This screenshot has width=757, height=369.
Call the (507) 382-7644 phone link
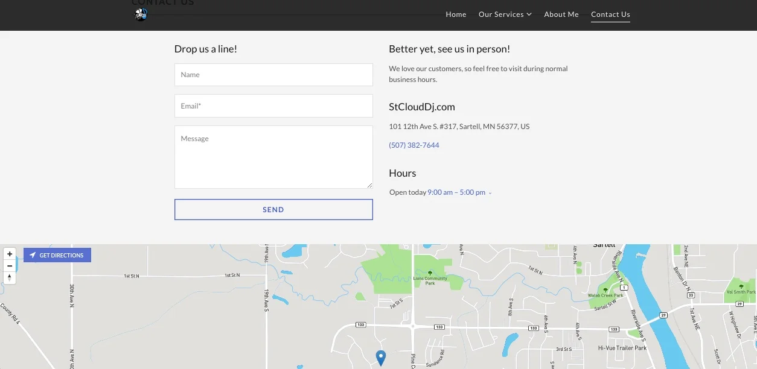(x=414, y=145)
